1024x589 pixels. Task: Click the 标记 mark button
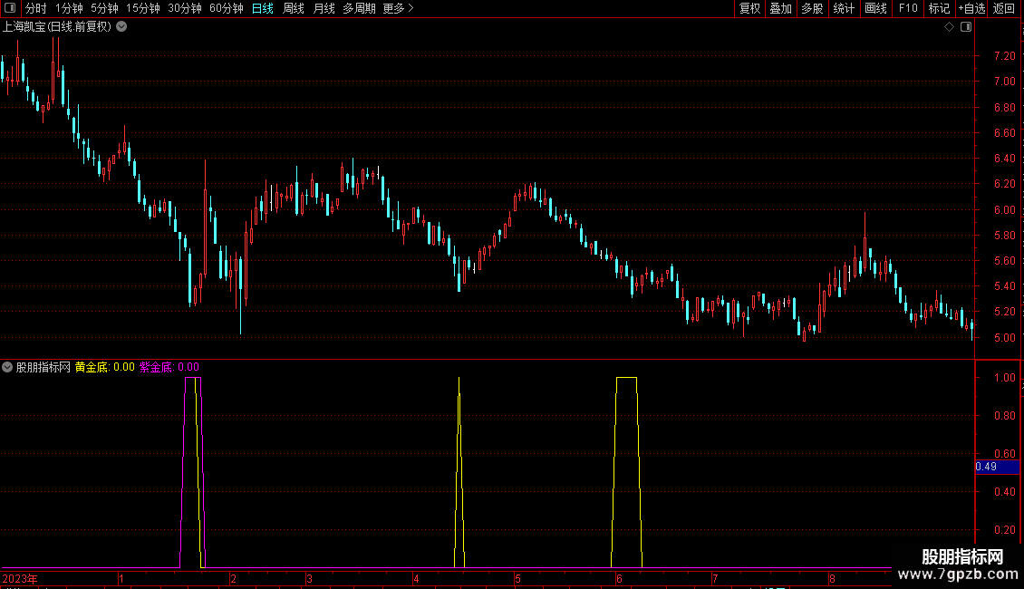click(x=939, y=8)
